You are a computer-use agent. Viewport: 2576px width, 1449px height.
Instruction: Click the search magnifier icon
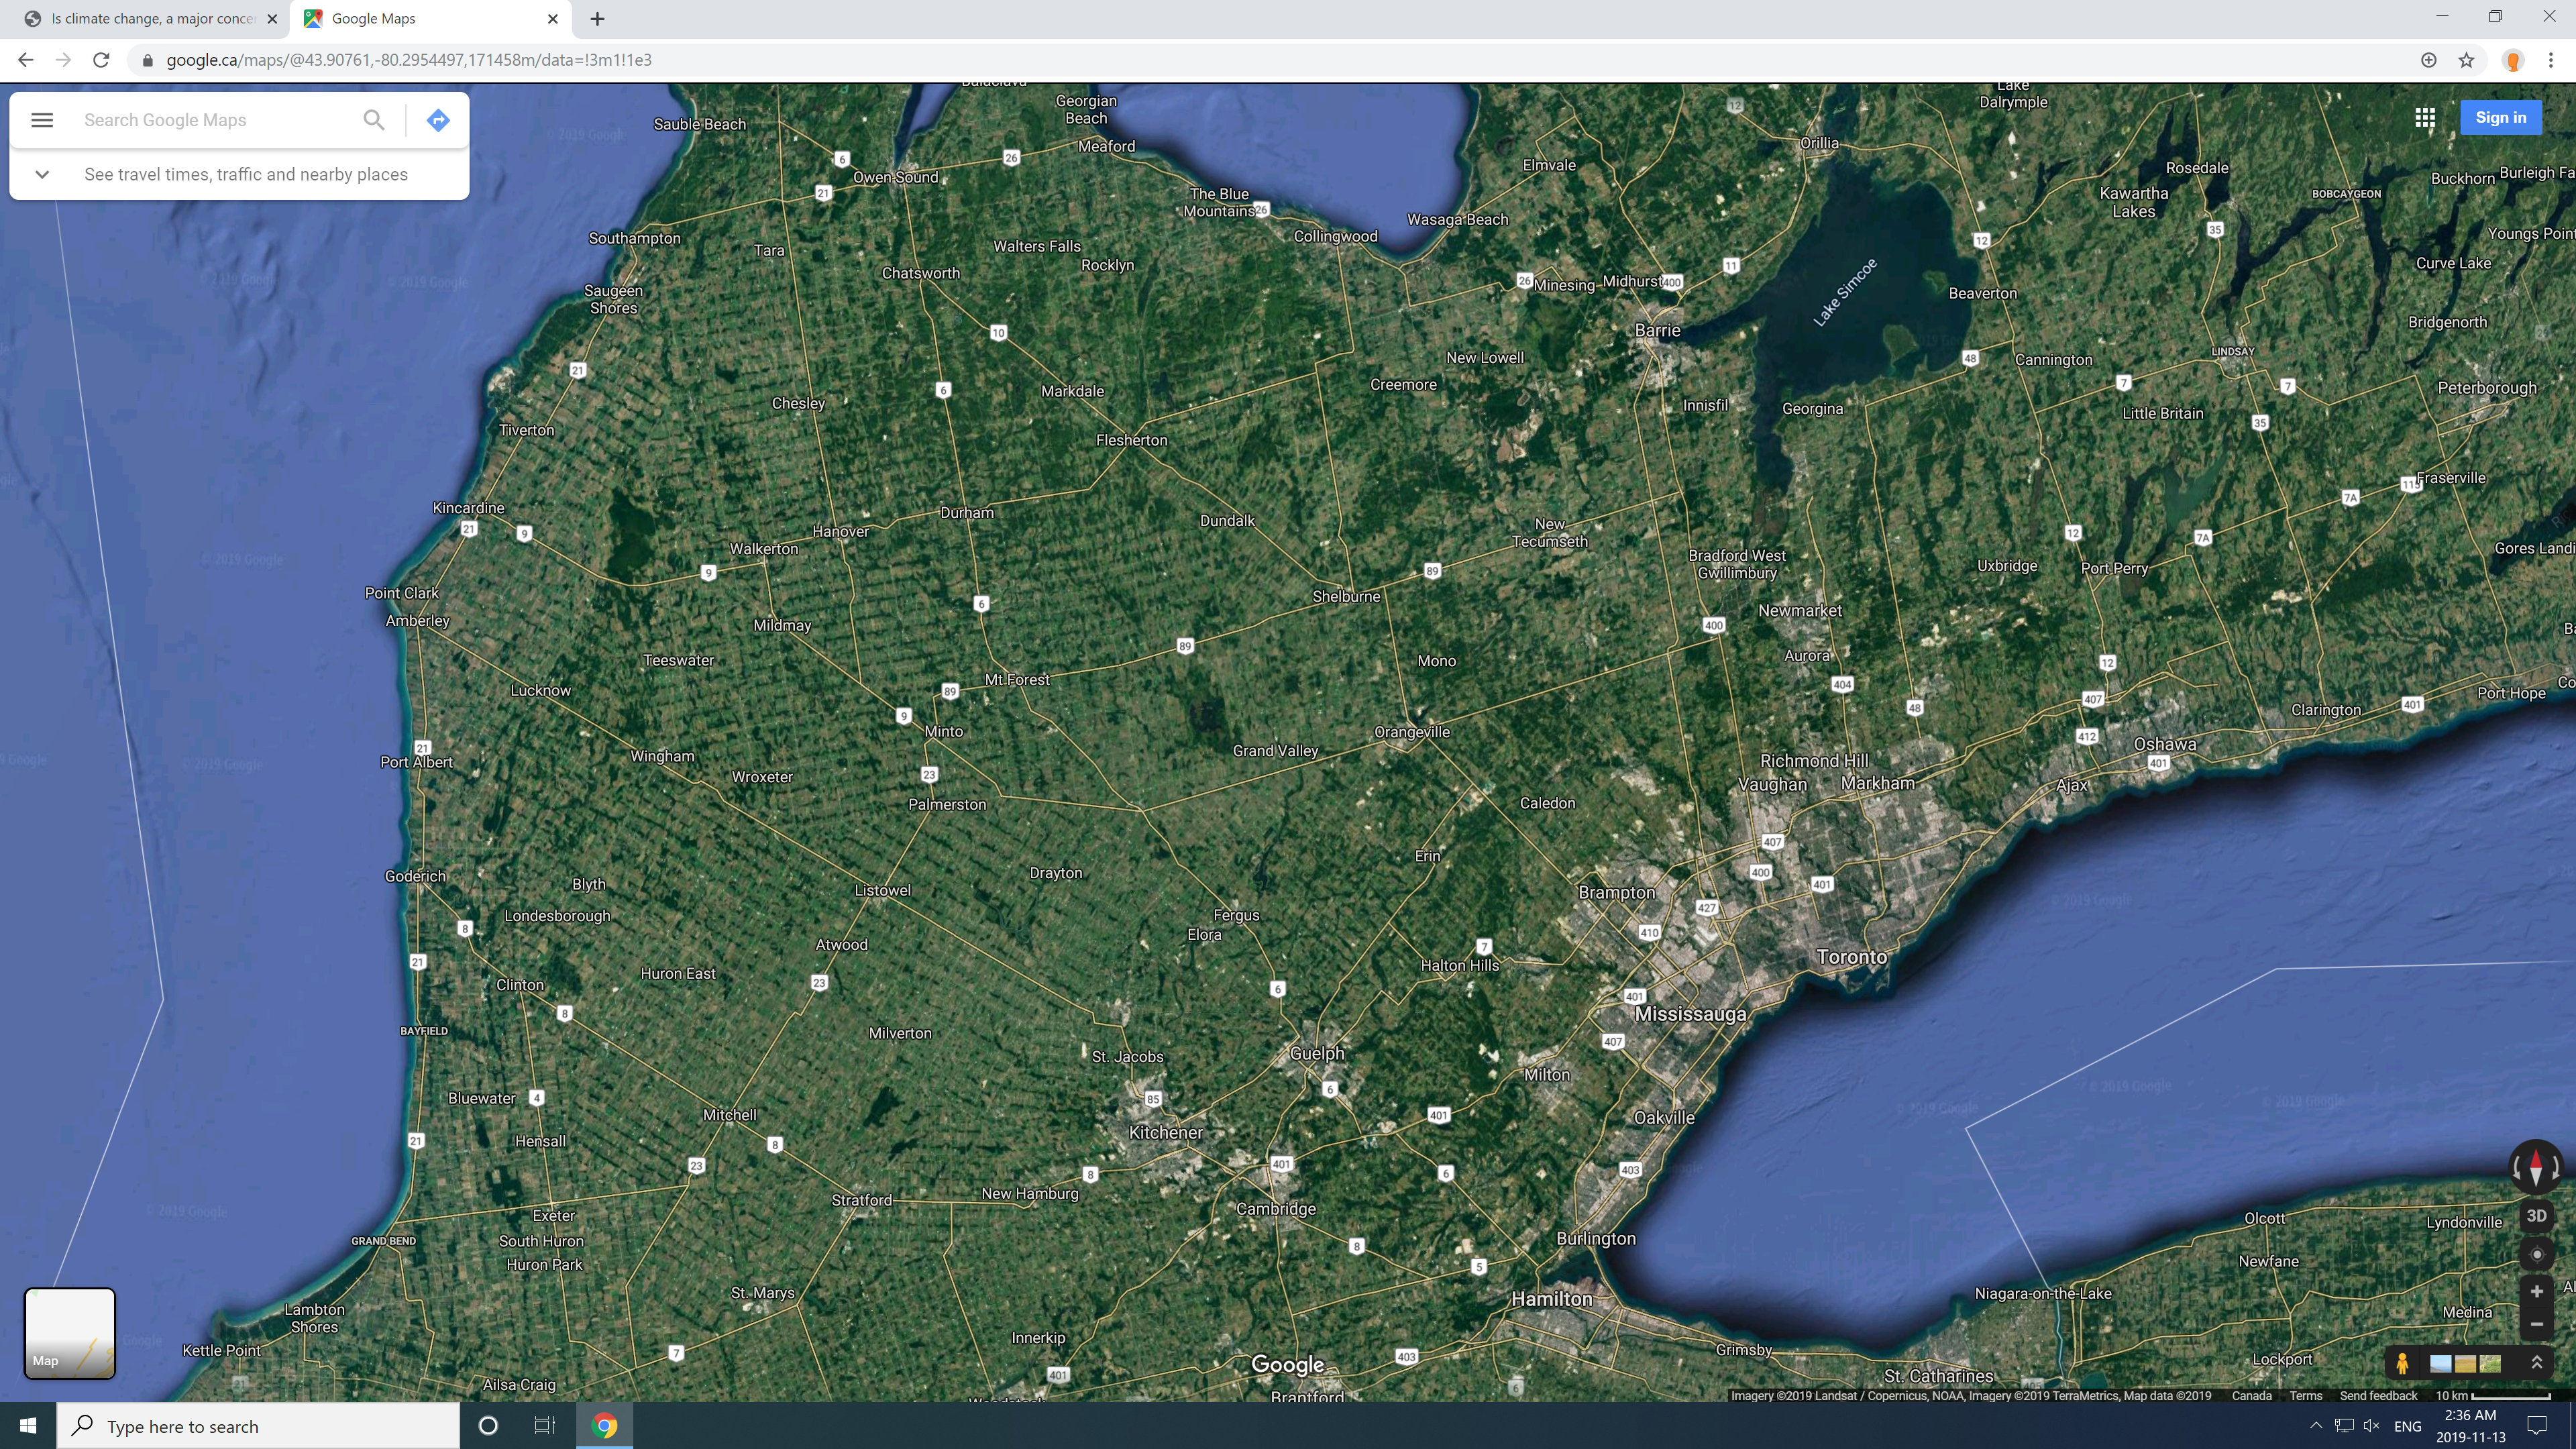373,120
